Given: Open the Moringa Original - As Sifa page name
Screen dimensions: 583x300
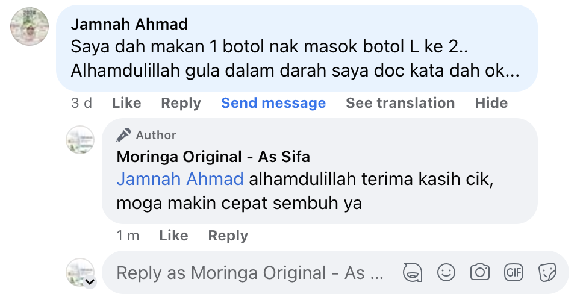Looking at the screenshot, I should point(213,157).
